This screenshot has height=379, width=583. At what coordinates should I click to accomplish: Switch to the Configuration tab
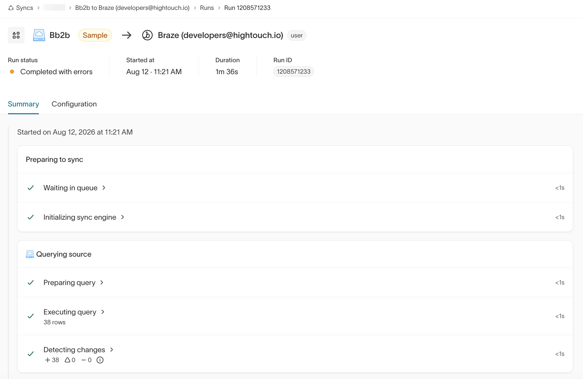pos(74,104)
